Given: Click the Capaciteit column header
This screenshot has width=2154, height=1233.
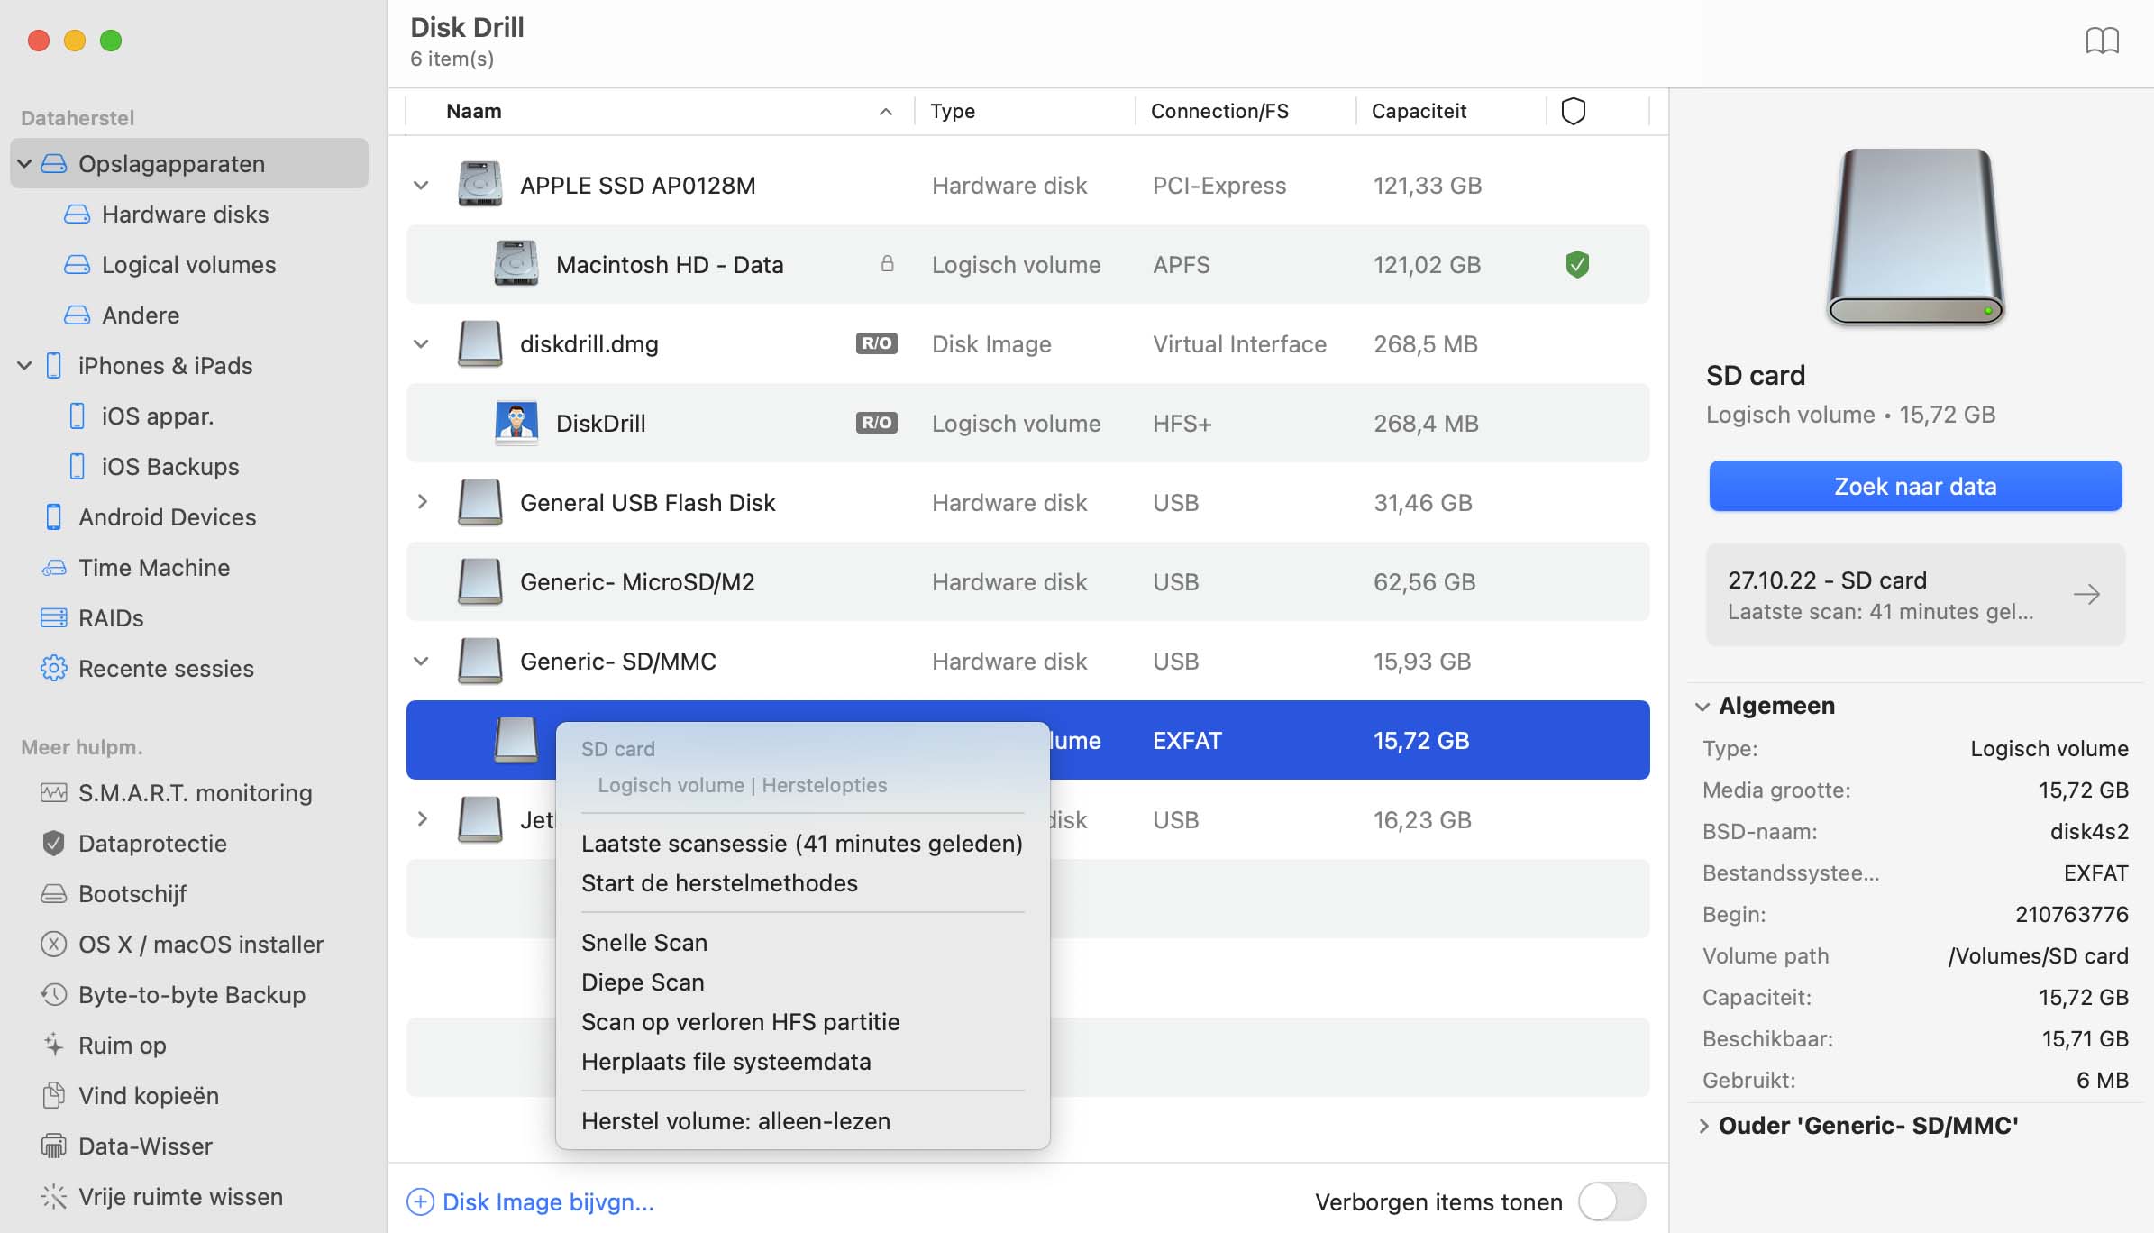Looking at the screenshot, I should tap(1419, 111).
